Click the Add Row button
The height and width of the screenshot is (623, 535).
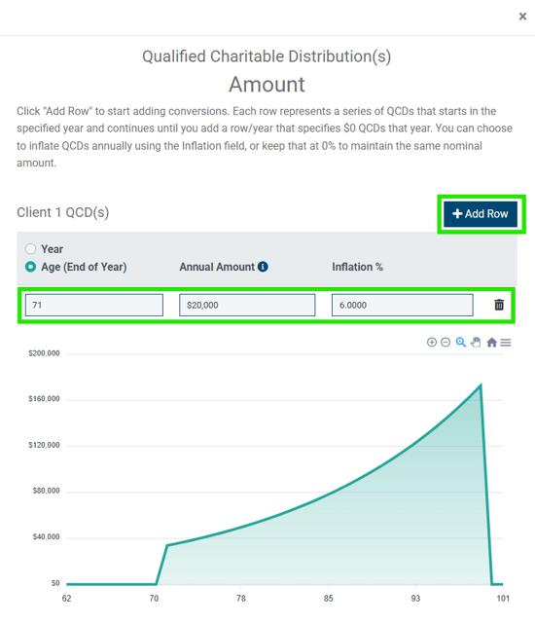(x=481, y=214)
